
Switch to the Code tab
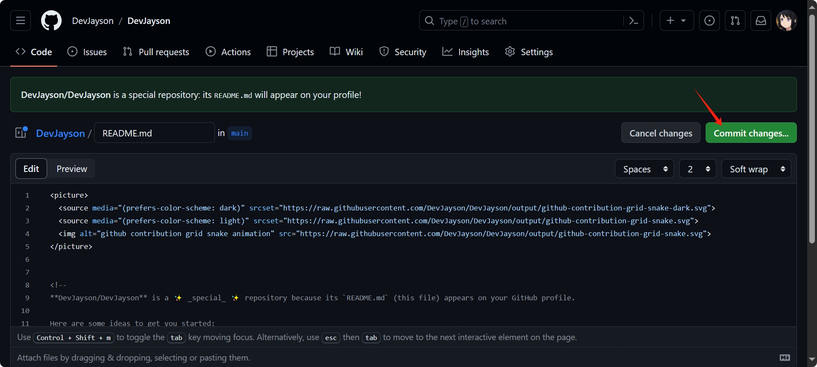[x=34, y=52]
